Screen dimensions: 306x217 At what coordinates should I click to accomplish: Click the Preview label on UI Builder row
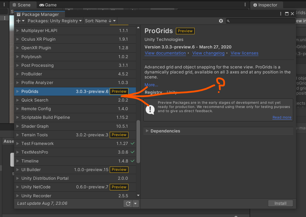click(119, 169)
